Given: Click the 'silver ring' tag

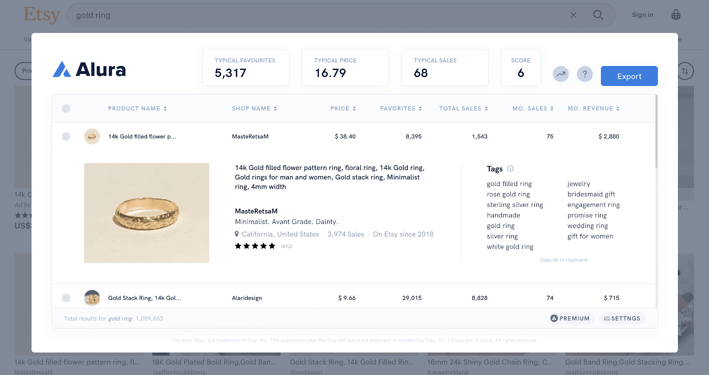Looking at the screenshot, I should coord(502,236).
